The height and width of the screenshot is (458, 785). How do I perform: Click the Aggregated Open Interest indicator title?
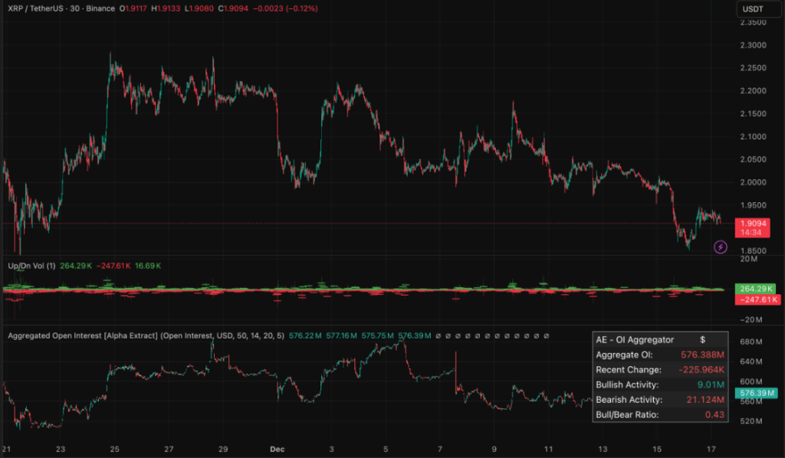[146, 335]
